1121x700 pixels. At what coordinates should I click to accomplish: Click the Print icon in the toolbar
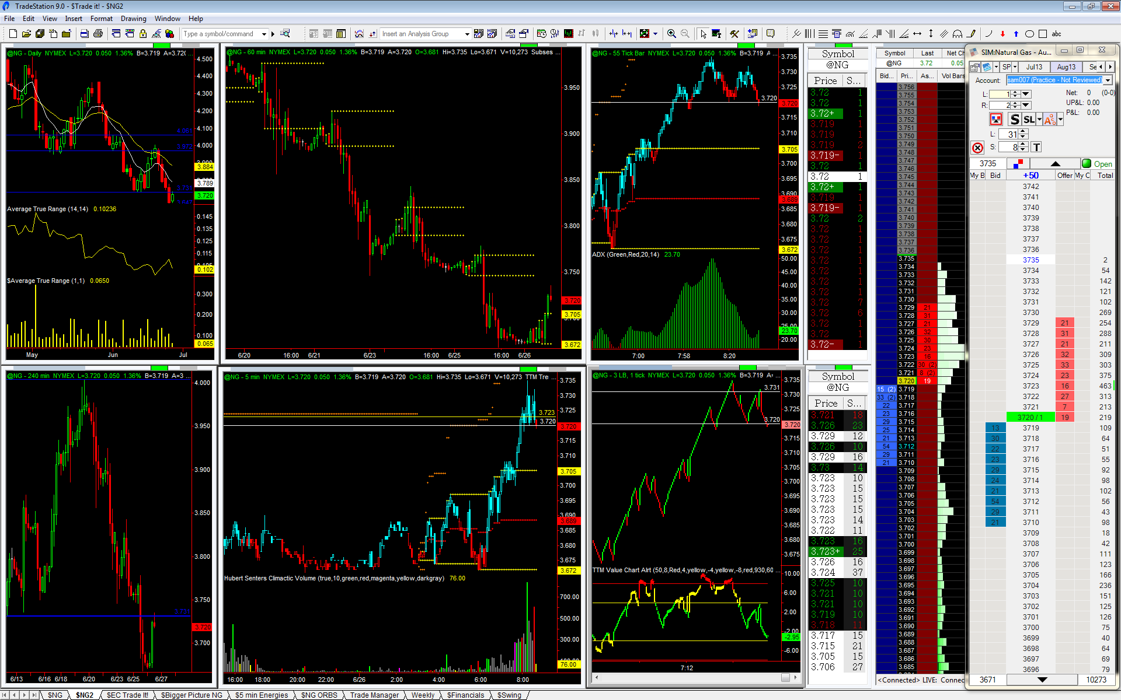98,34
